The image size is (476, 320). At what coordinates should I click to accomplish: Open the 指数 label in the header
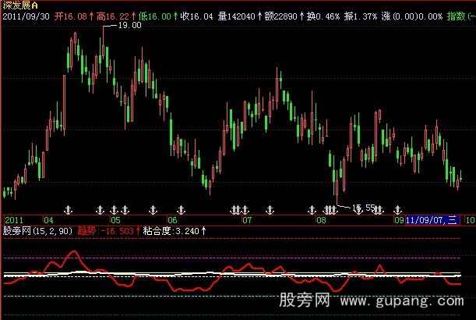click(456, 16)
